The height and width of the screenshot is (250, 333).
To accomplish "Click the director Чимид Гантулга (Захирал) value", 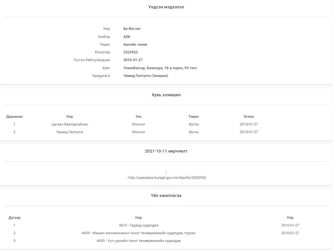I will click(145, 76).
